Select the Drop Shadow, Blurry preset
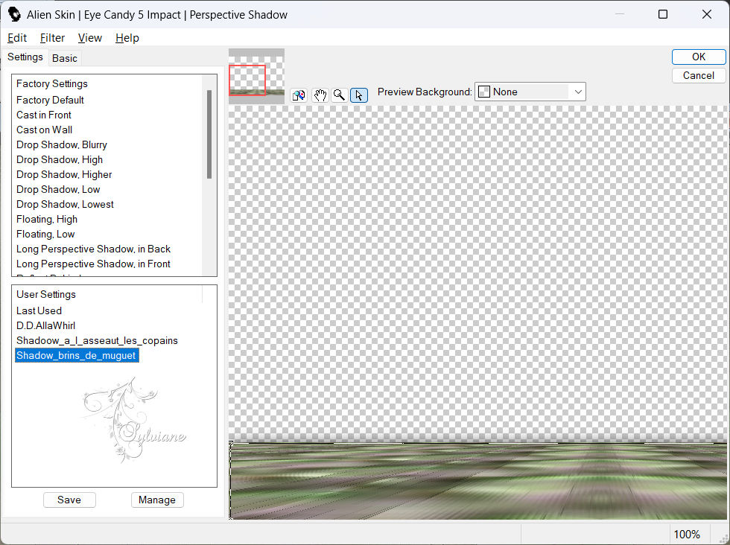730x545 pixels. [x=61, y=144]
